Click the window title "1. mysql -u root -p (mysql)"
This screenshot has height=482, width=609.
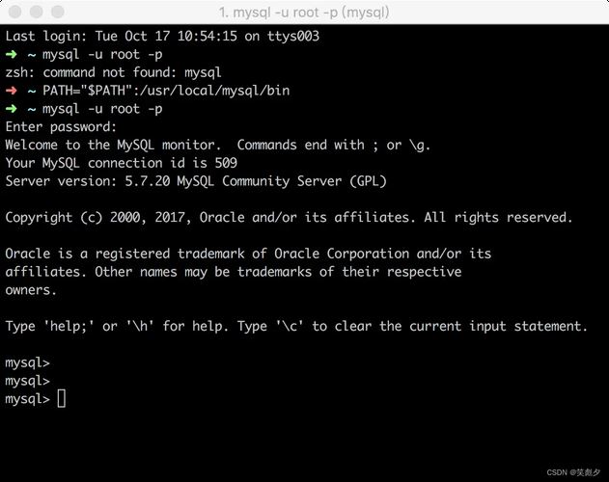coord(304,12)
